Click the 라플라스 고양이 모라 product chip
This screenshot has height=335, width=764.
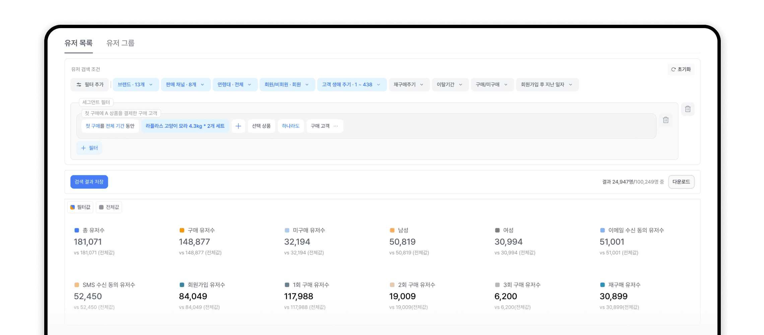point(185,126)
